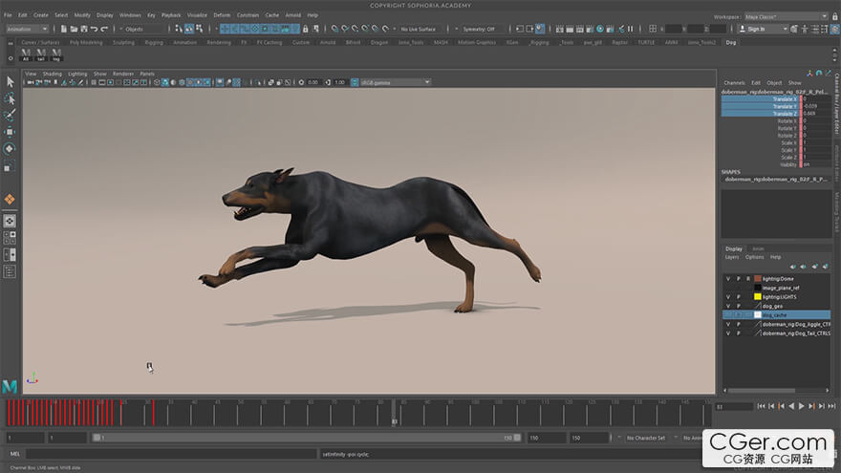The image size is (841, 473).
Task: Toggle playback P for lighting:LIGHTS layer
Action: tap(738, 297)
